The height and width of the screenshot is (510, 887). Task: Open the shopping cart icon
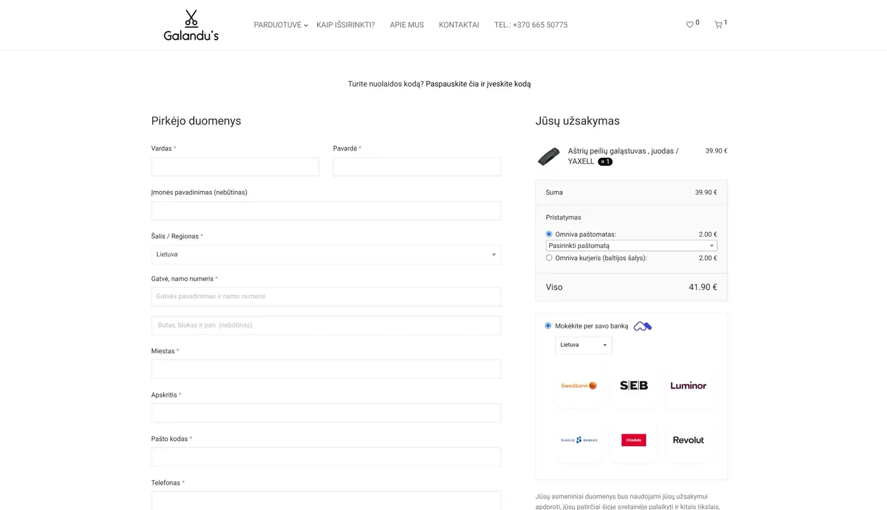tap(718, 25)
